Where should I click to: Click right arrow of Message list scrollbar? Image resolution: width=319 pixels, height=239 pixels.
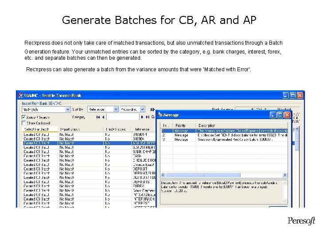click(285, 175)
